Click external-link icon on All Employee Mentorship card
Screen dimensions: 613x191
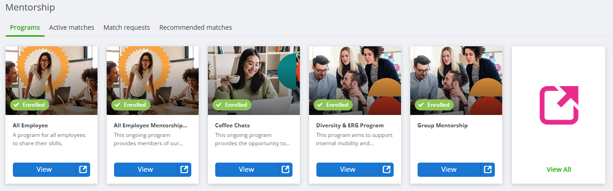click(x=184, y=169)
